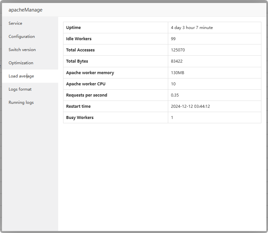Open the Service tab

tap(16, 23)
